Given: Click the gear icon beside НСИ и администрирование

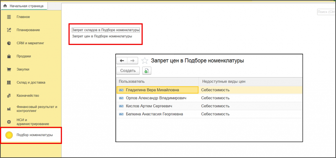Looking at the screenshot, I should (x=9, y=122).
